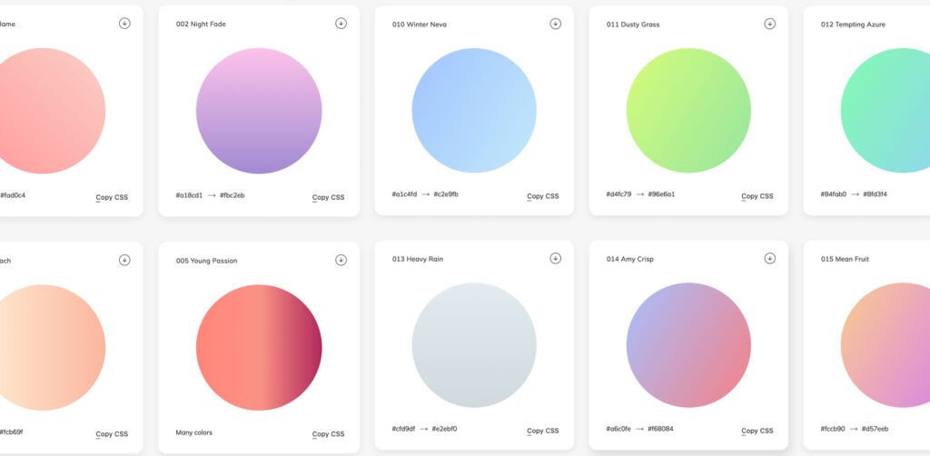The image size is (930, 456).
Task: Click the "012 Tempting Azure" title
Action: pos(854,25)
